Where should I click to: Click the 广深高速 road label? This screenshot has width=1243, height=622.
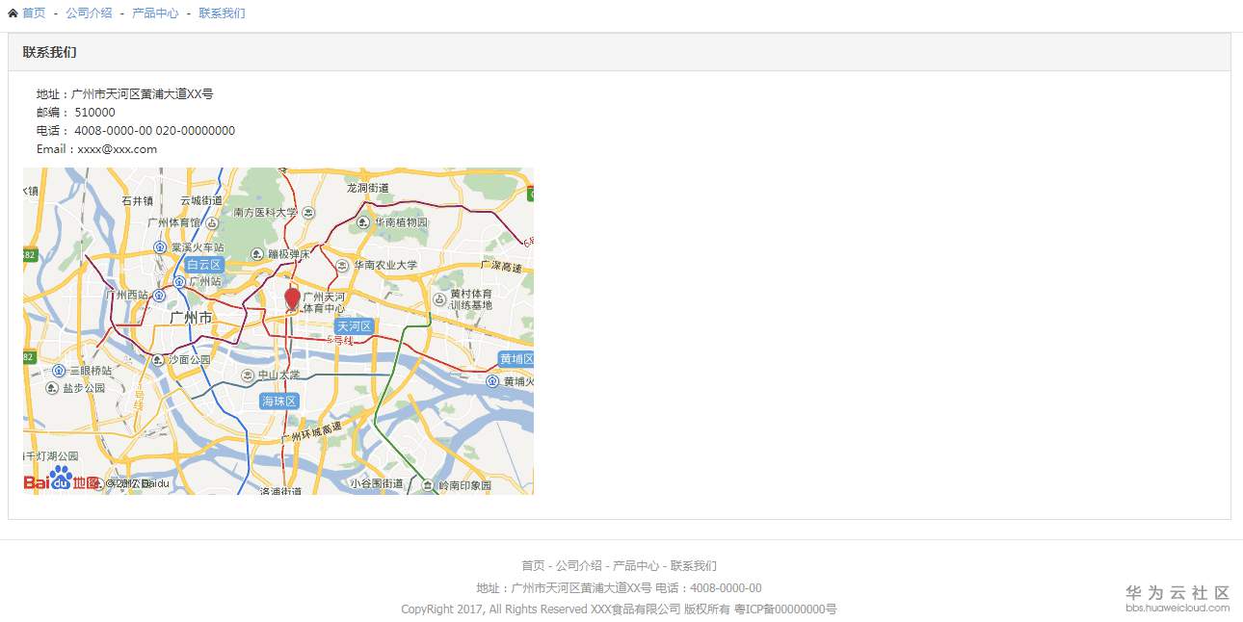[501, 267]
